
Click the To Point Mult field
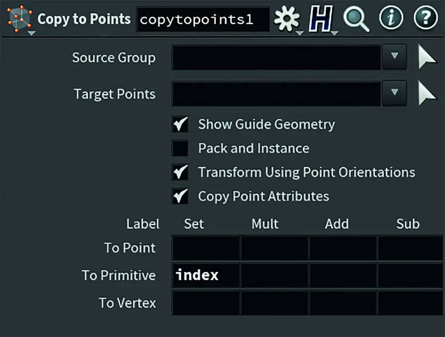click(x=275, y=248)
